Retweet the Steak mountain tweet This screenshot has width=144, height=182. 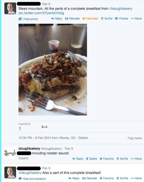coord(72,19)
